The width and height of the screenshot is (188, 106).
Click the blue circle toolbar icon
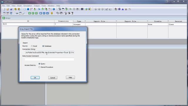click(28, 9)
